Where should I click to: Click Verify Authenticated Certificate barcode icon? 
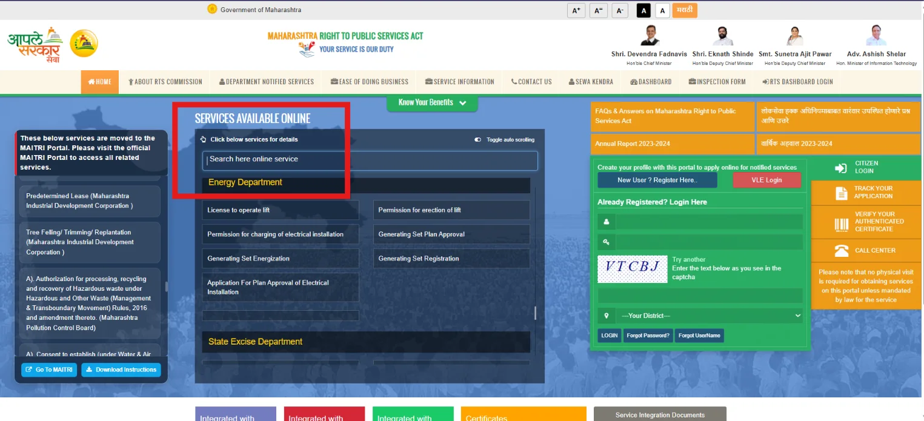pos(841,224)
